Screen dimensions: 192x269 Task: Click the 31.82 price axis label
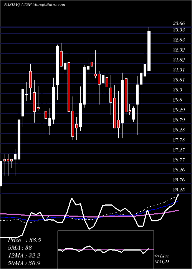point(179,60)
